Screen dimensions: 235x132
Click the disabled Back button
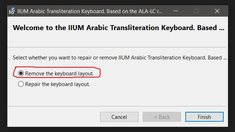click(162, 117)
